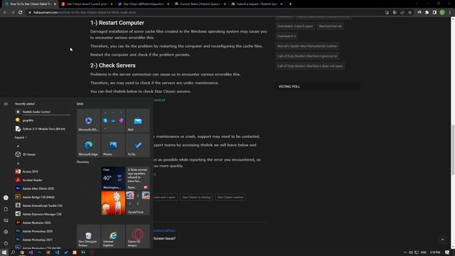Open the Chrome profile avatar

(442, 13)
